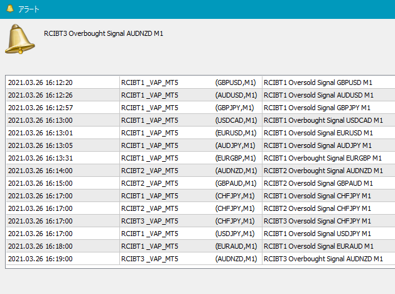
Task: Select the (EURAUD,M1) symbol cell
Action: (x=236, y=247)
